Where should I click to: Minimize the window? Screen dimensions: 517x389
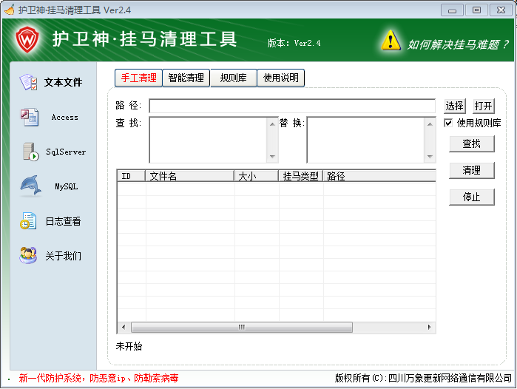[453, 10]
